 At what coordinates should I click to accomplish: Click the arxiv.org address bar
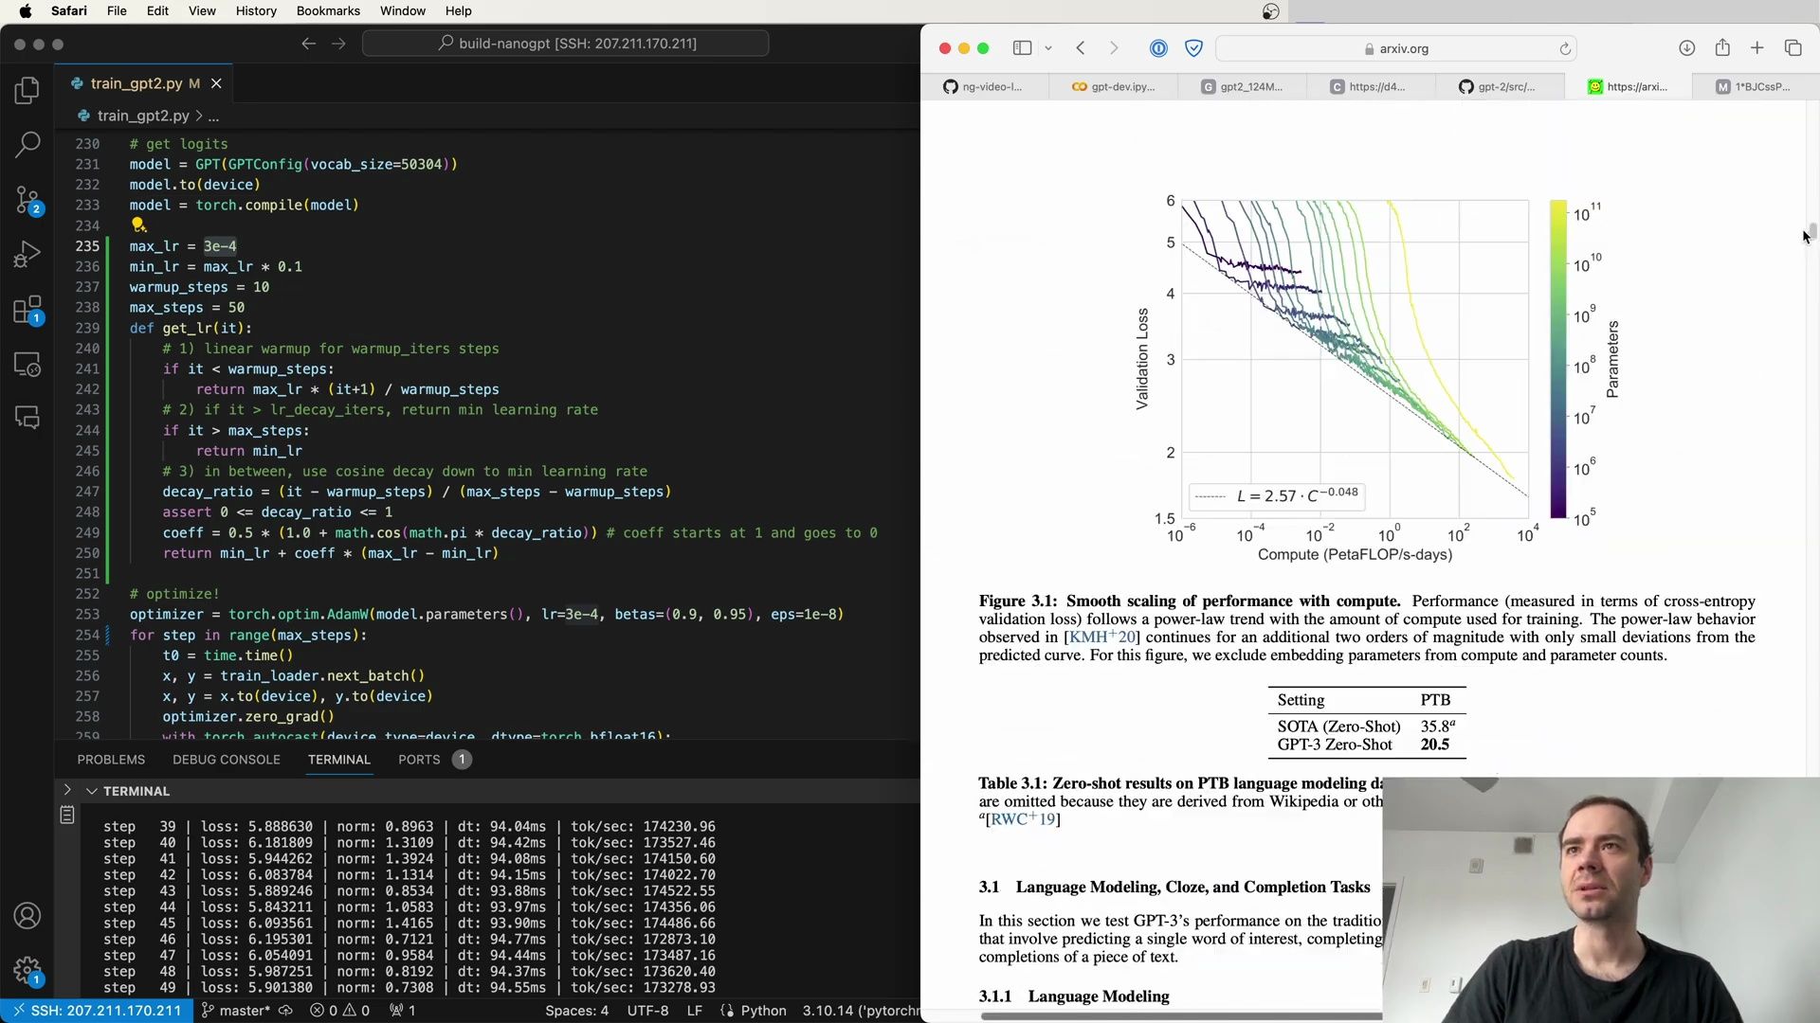tap(1396, 48)
